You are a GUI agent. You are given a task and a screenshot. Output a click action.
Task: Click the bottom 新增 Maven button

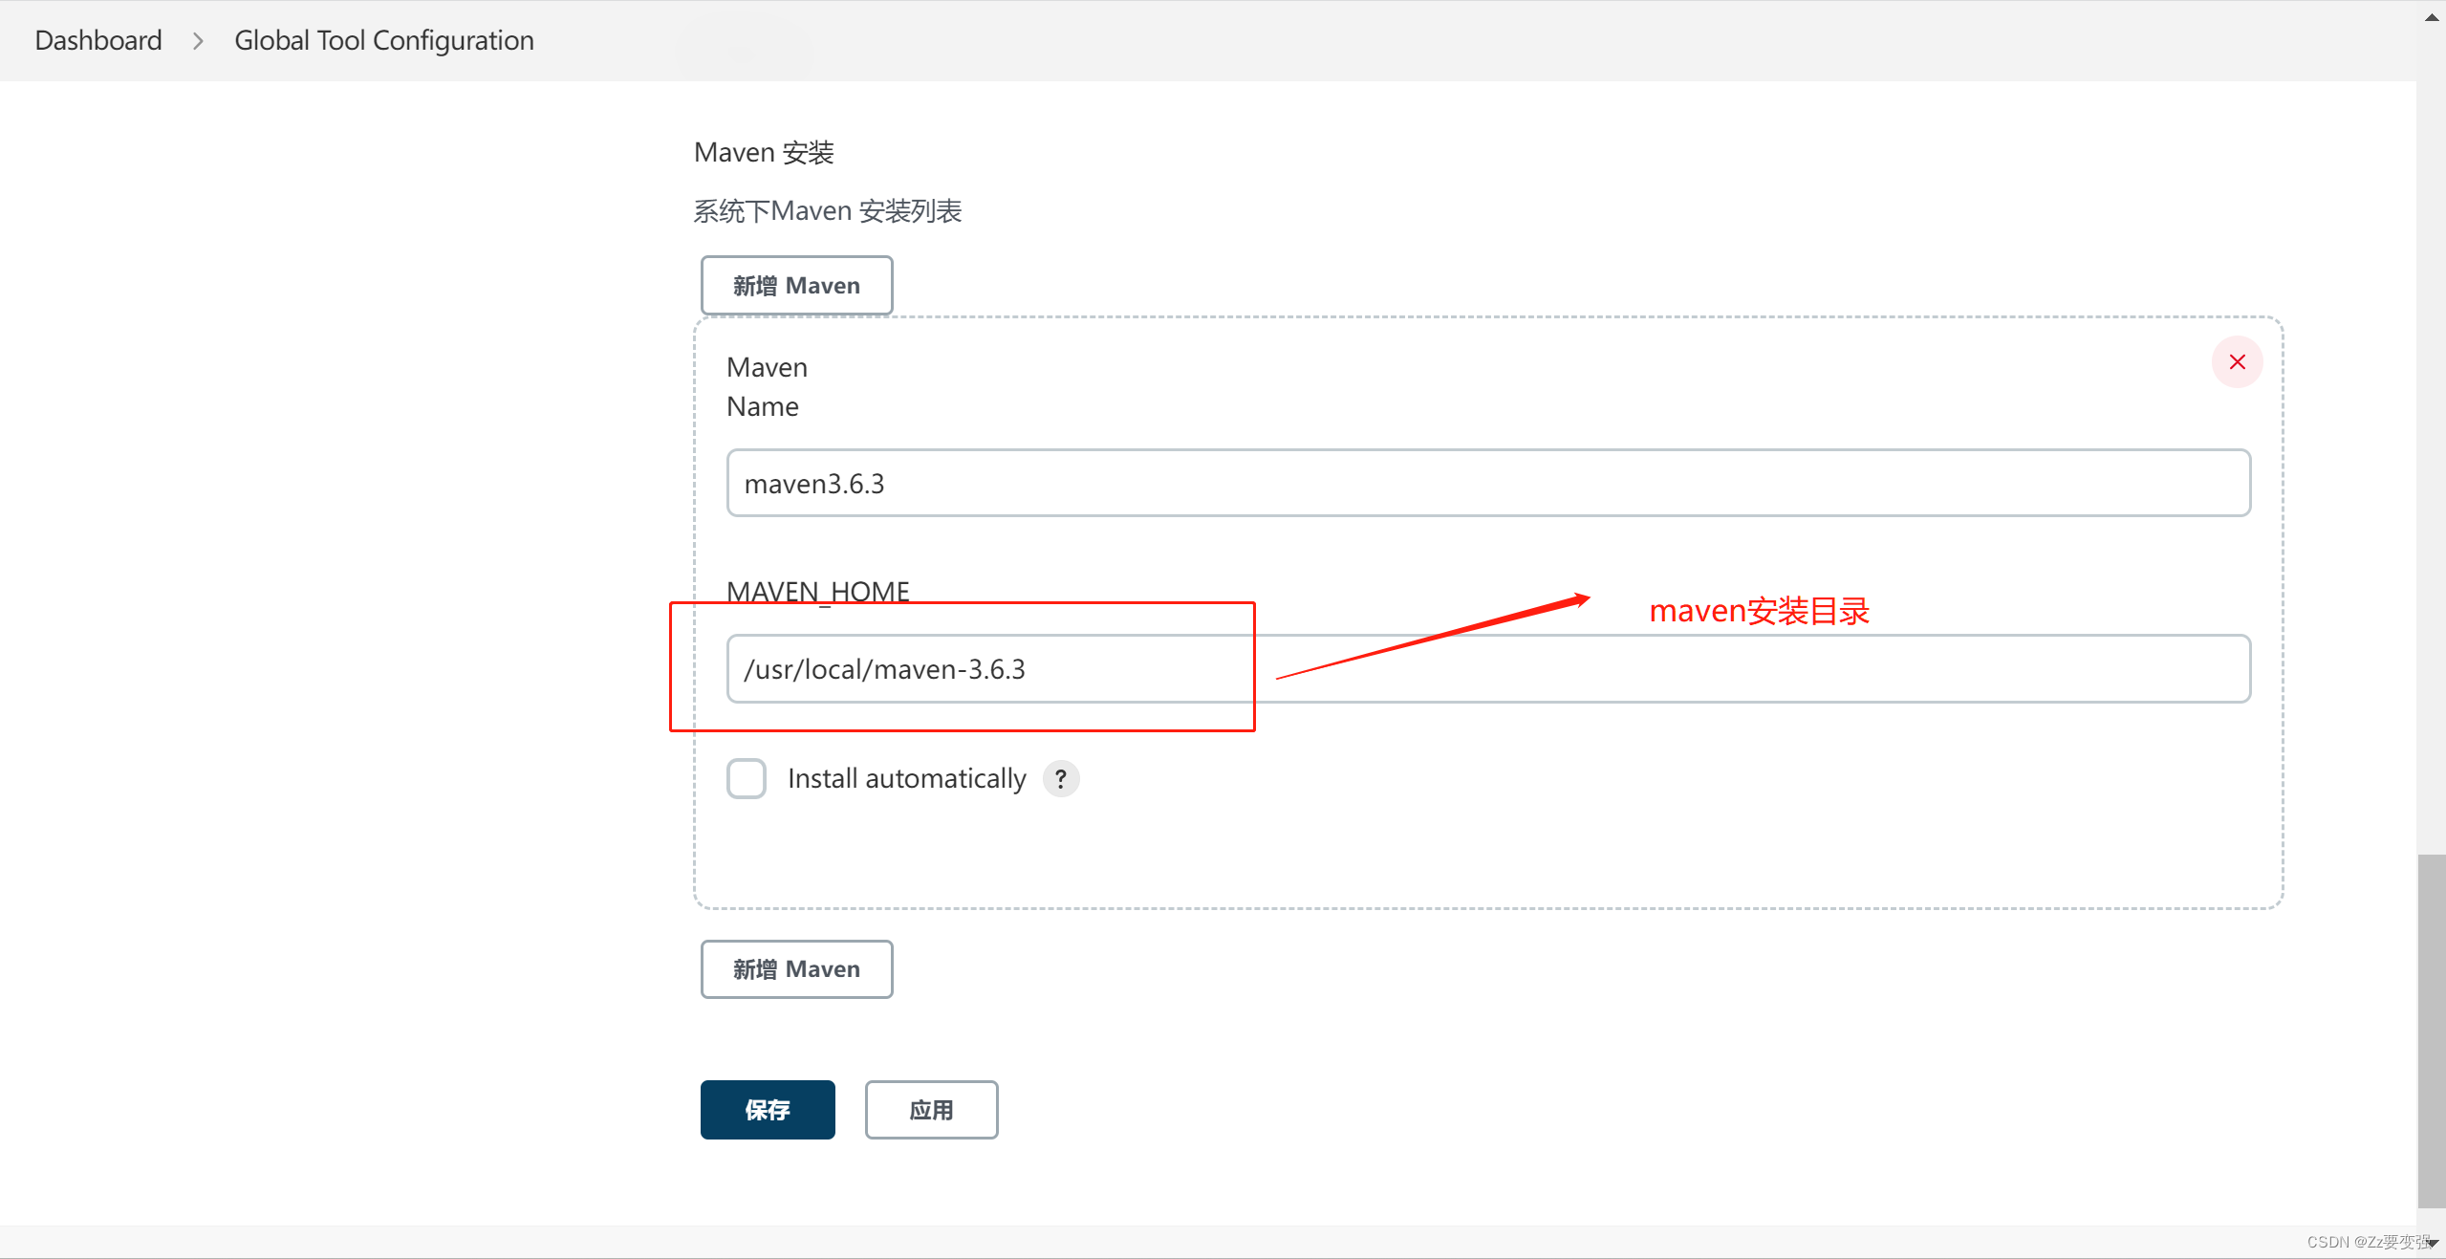pyautogui.click(x=795, y=968)
